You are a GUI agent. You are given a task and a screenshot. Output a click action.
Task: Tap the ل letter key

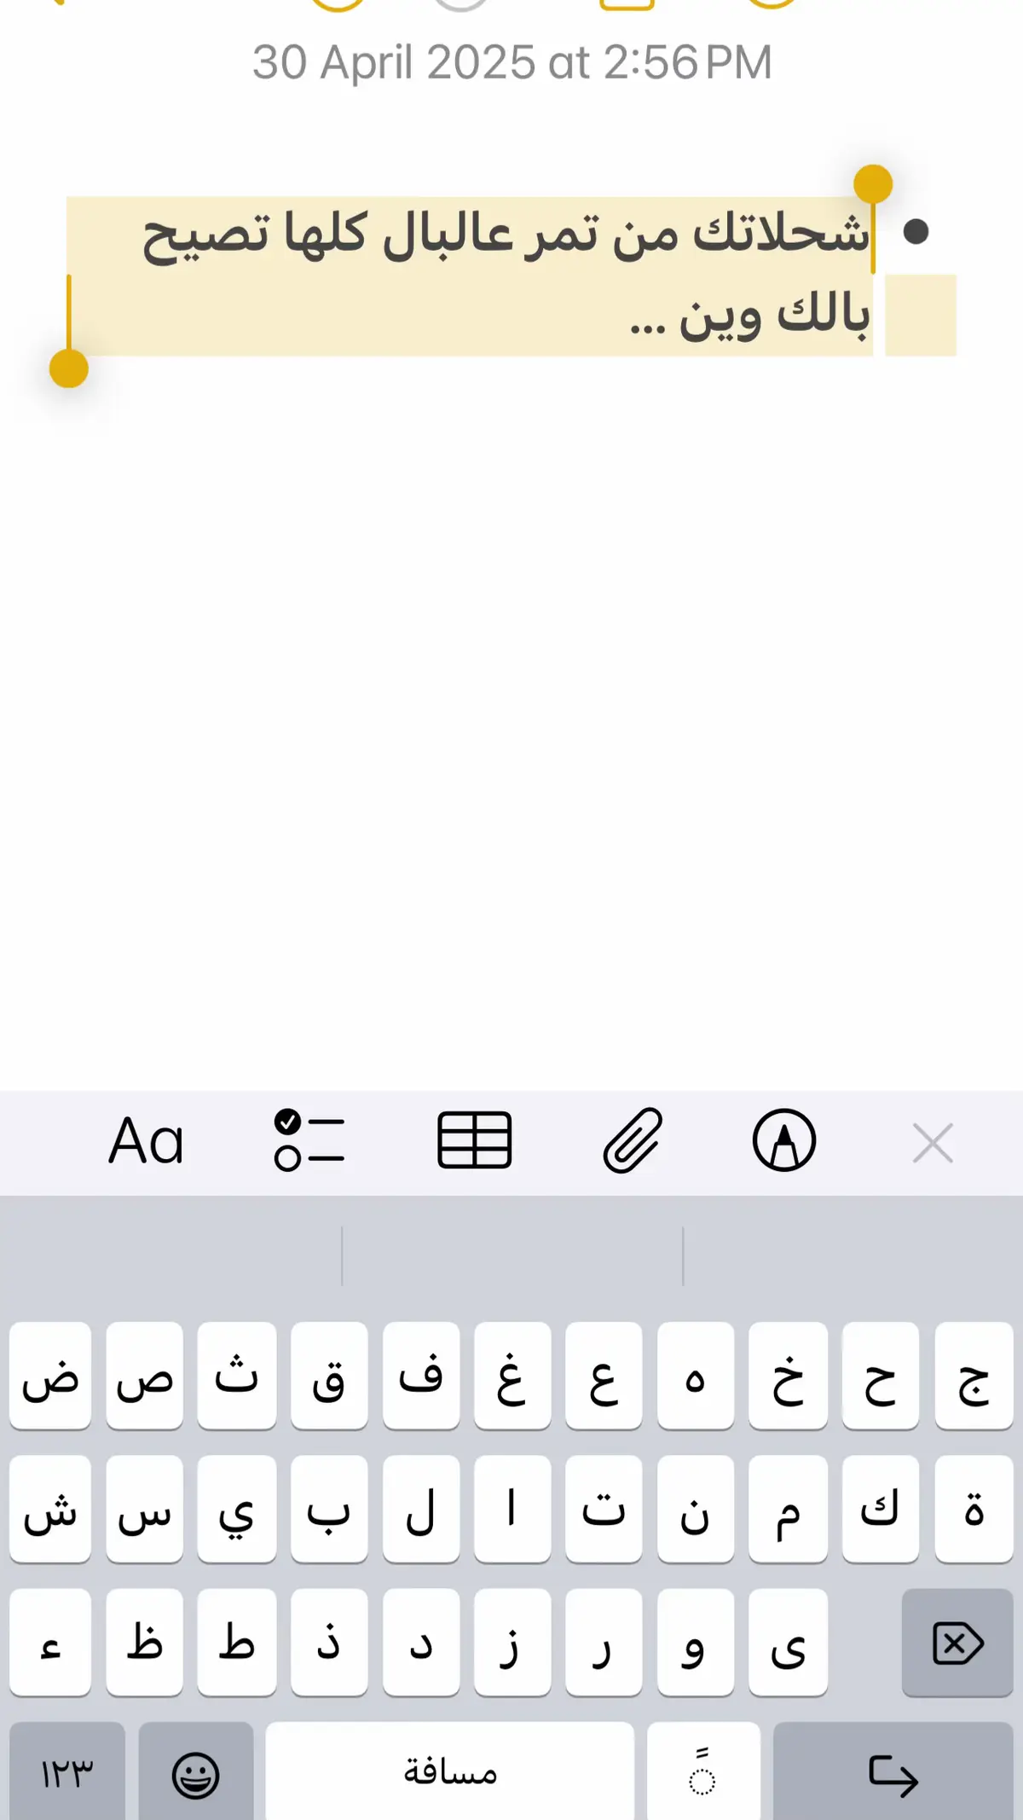tap(421, 1509)
